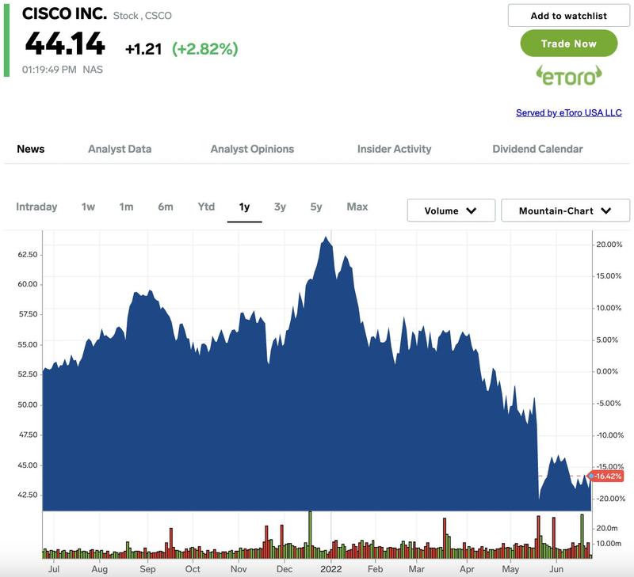The height and width of the screenshot is (577, 634).
Task: Click the 44.14 stock price
Action: point(65,44)
